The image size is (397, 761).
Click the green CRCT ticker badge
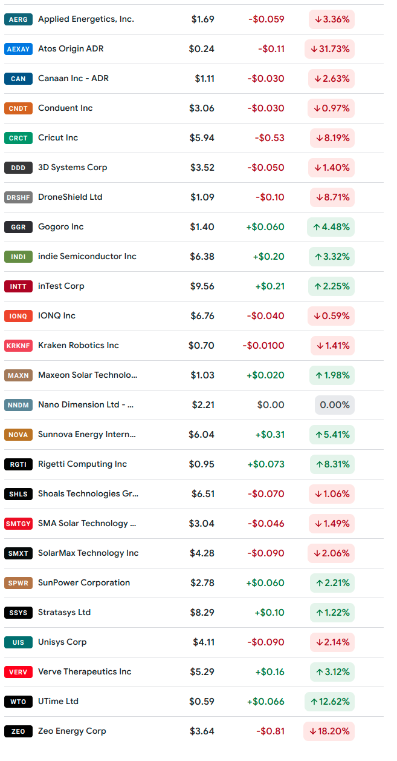point(18,138)
